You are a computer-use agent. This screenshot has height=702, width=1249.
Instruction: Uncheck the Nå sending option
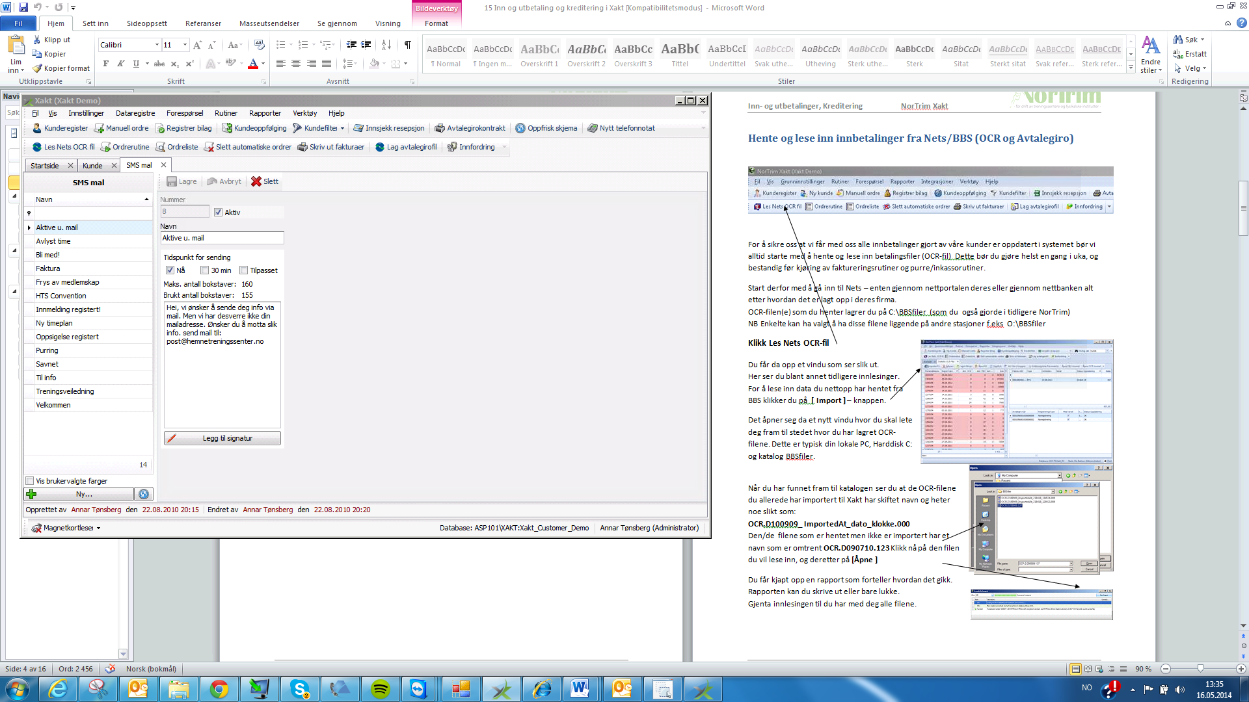pyautogui.click(x=170, y=270)
